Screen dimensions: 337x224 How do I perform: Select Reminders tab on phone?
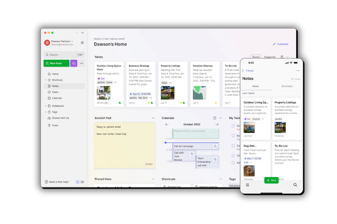pos(287,86)
